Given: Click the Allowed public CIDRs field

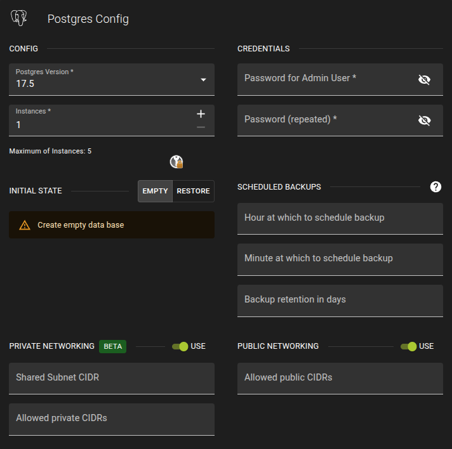Looking at the screenshot, I should (340, 379).
